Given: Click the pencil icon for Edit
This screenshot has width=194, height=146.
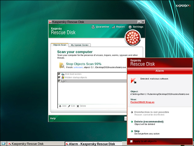Looking at the screenshot, I should 69,106.
